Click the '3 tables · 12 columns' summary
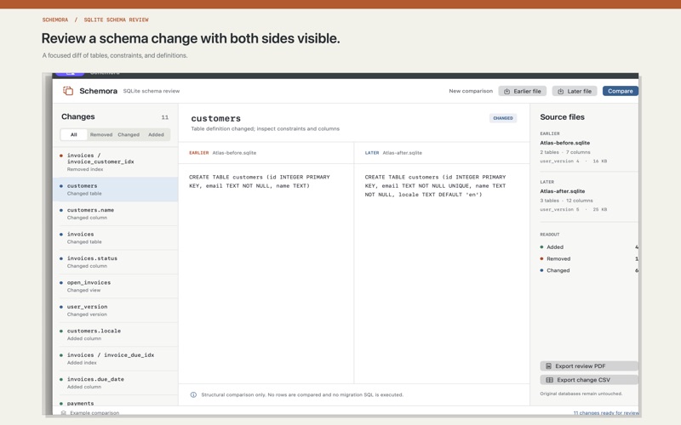Viewport: 681px width, 425px height. click(x=566, y=201)
